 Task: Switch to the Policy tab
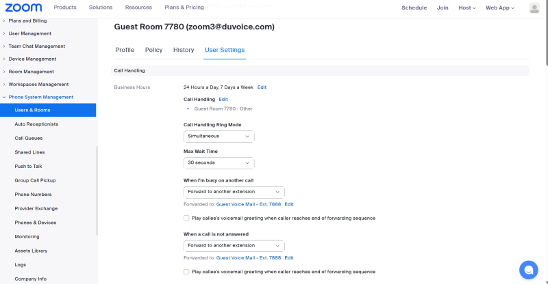pos(153,50)
